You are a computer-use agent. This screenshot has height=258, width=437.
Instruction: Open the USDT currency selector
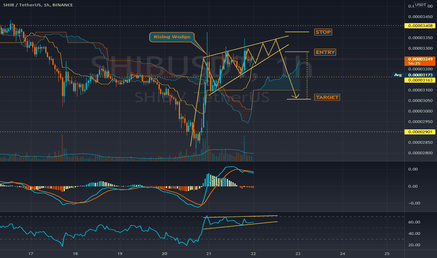[420, 5]
